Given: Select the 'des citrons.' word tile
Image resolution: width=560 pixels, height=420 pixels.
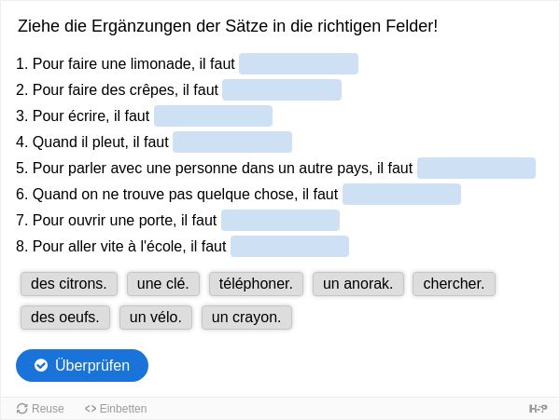Looking at the screenshot, I should tap(69, 284).
